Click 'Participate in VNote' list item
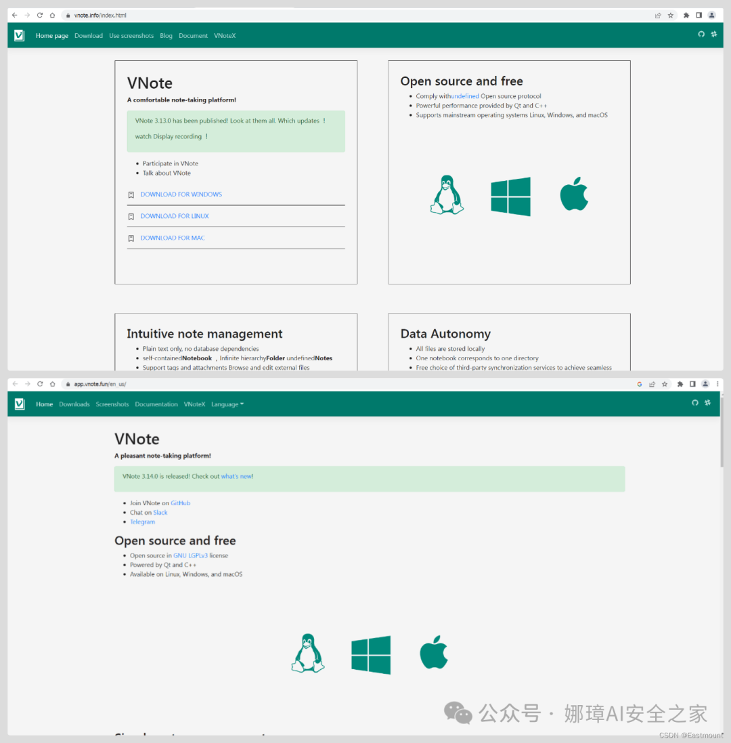The width and height of the screenshot is (731, 743). [x=171, y=163]
